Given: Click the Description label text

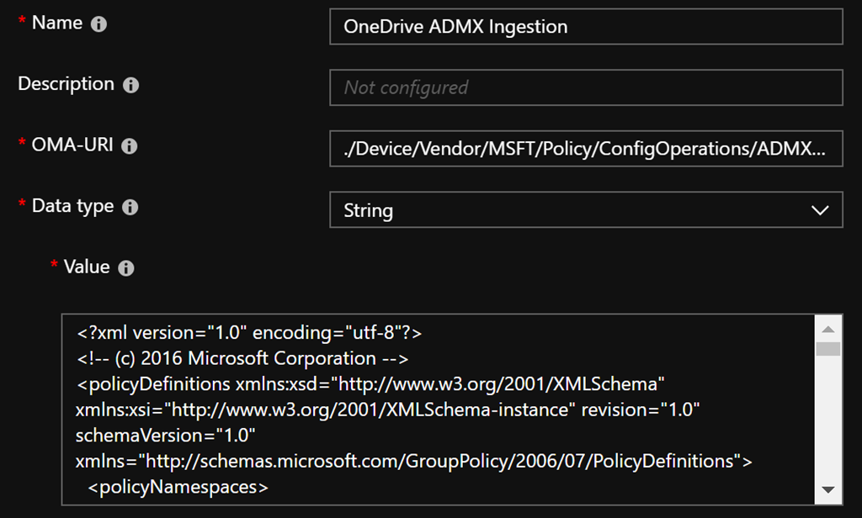Looking at the screenshot, I should (x=66, y=84).
